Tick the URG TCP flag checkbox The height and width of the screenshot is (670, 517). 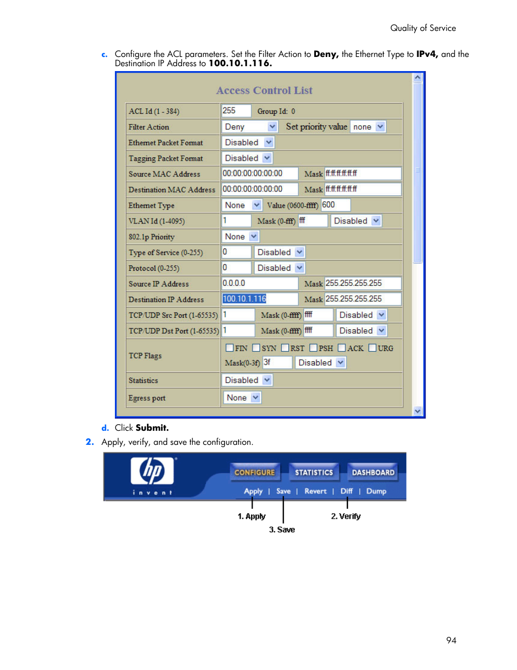point(372,348)
